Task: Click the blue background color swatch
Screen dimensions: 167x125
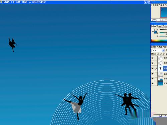Action: 155,32
